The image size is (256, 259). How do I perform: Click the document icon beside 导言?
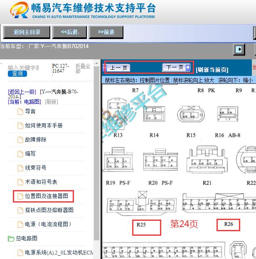[x=20, y=112]
